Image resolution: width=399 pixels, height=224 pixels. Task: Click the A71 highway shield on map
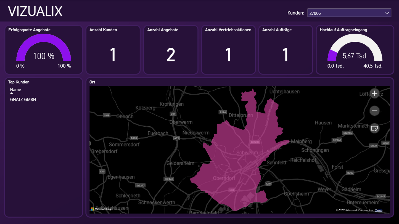click(177, 138)
